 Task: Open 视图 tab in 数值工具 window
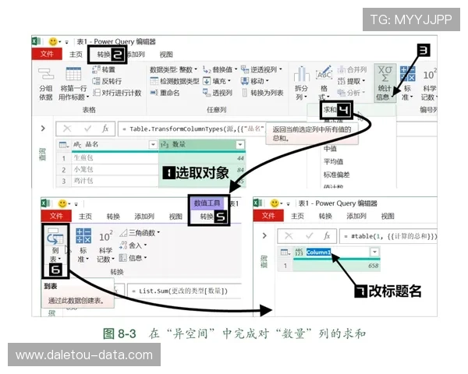(175, 217)
